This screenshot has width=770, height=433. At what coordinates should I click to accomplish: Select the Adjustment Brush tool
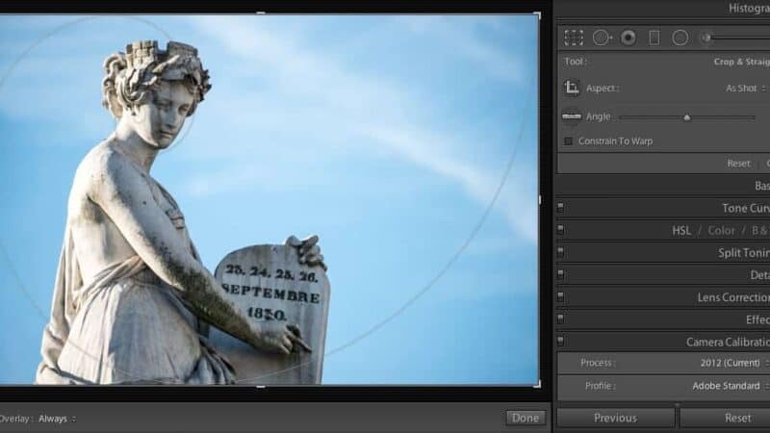pyautogui.click(x=706, y=38)
